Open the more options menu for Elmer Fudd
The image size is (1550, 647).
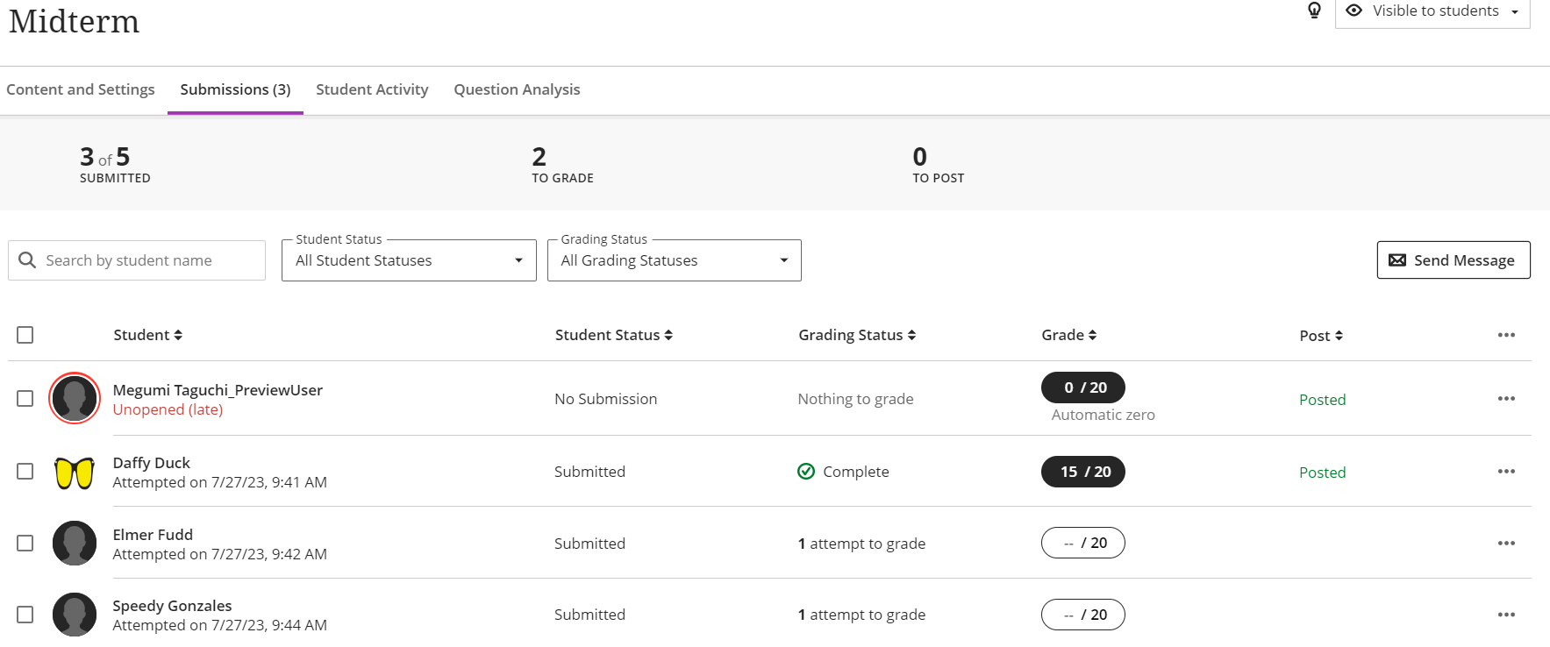coord(1506,544)
